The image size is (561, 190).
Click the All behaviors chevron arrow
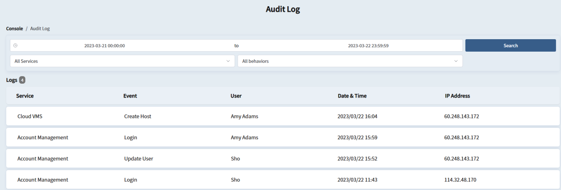456,61
